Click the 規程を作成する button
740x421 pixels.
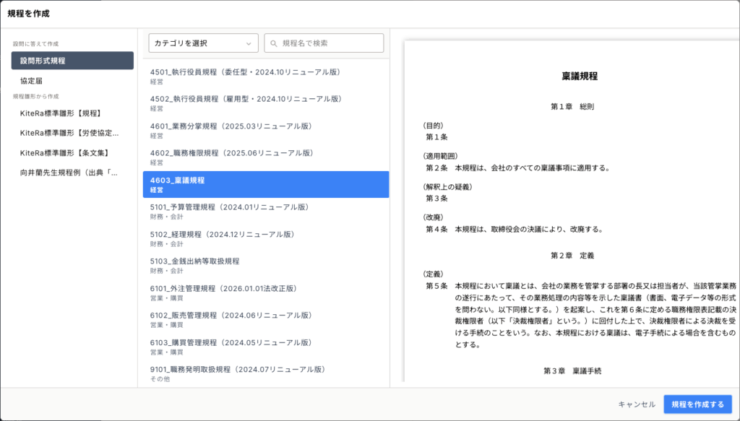(697, 404)
